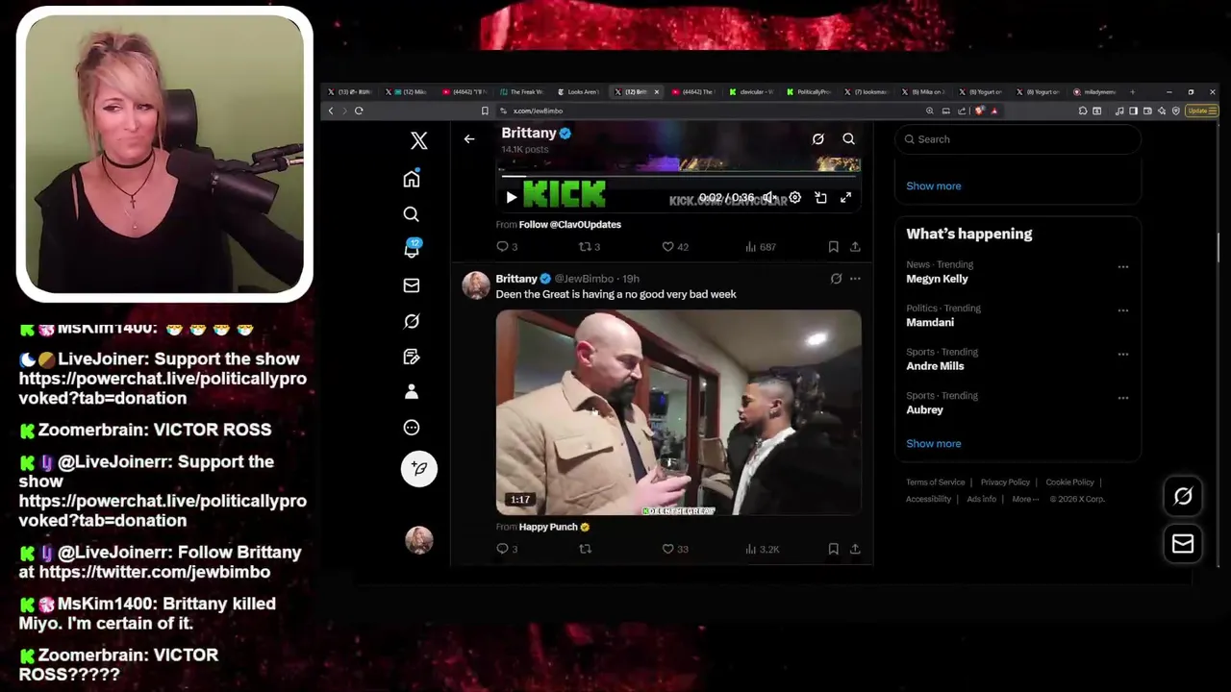Play the Deen the Great video thumbnail
This screenshot has width=1231, height=692.
(678, 412)
